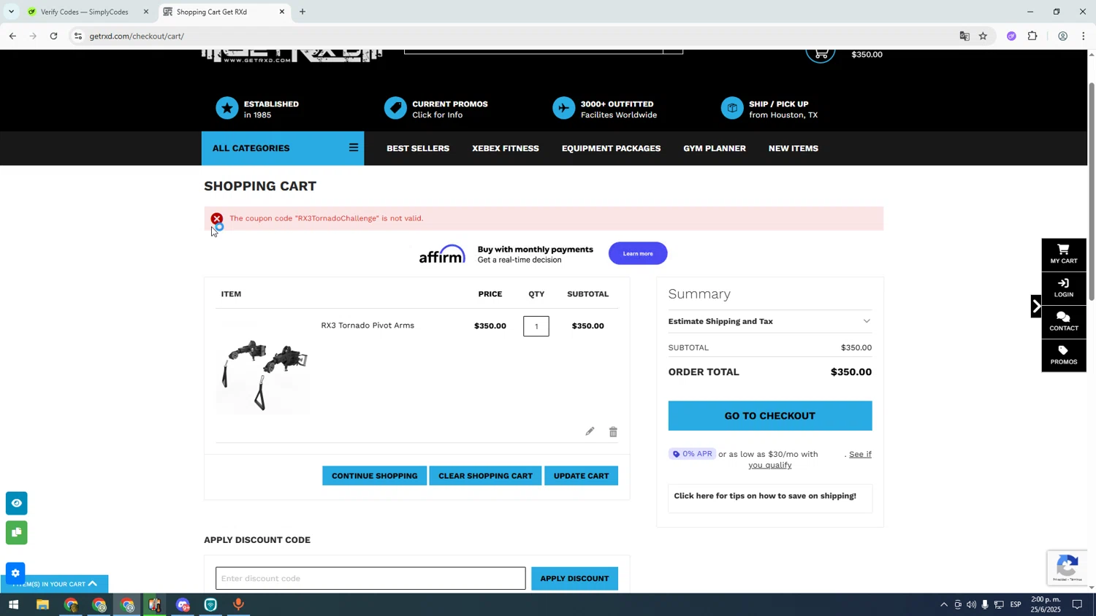Open the browser extensions puzzle icon
This screenshot has height=616, width=1096.
pos(1032,36)
